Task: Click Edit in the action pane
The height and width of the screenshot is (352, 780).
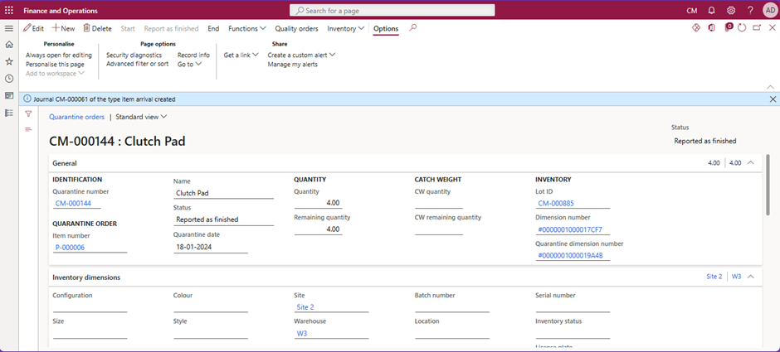Action: click(x=34, y=29)
